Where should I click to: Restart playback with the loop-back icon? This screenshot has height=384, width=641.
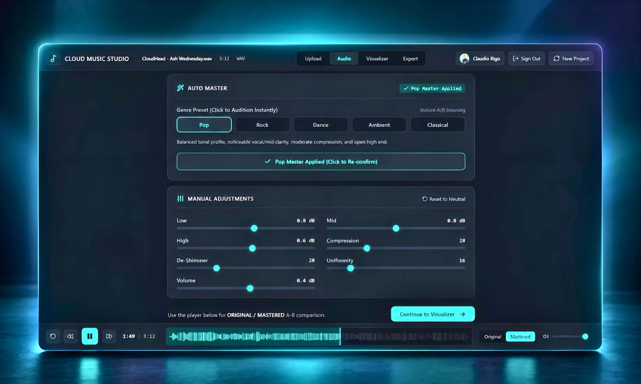pyautogui.click(x=53, y=336)
